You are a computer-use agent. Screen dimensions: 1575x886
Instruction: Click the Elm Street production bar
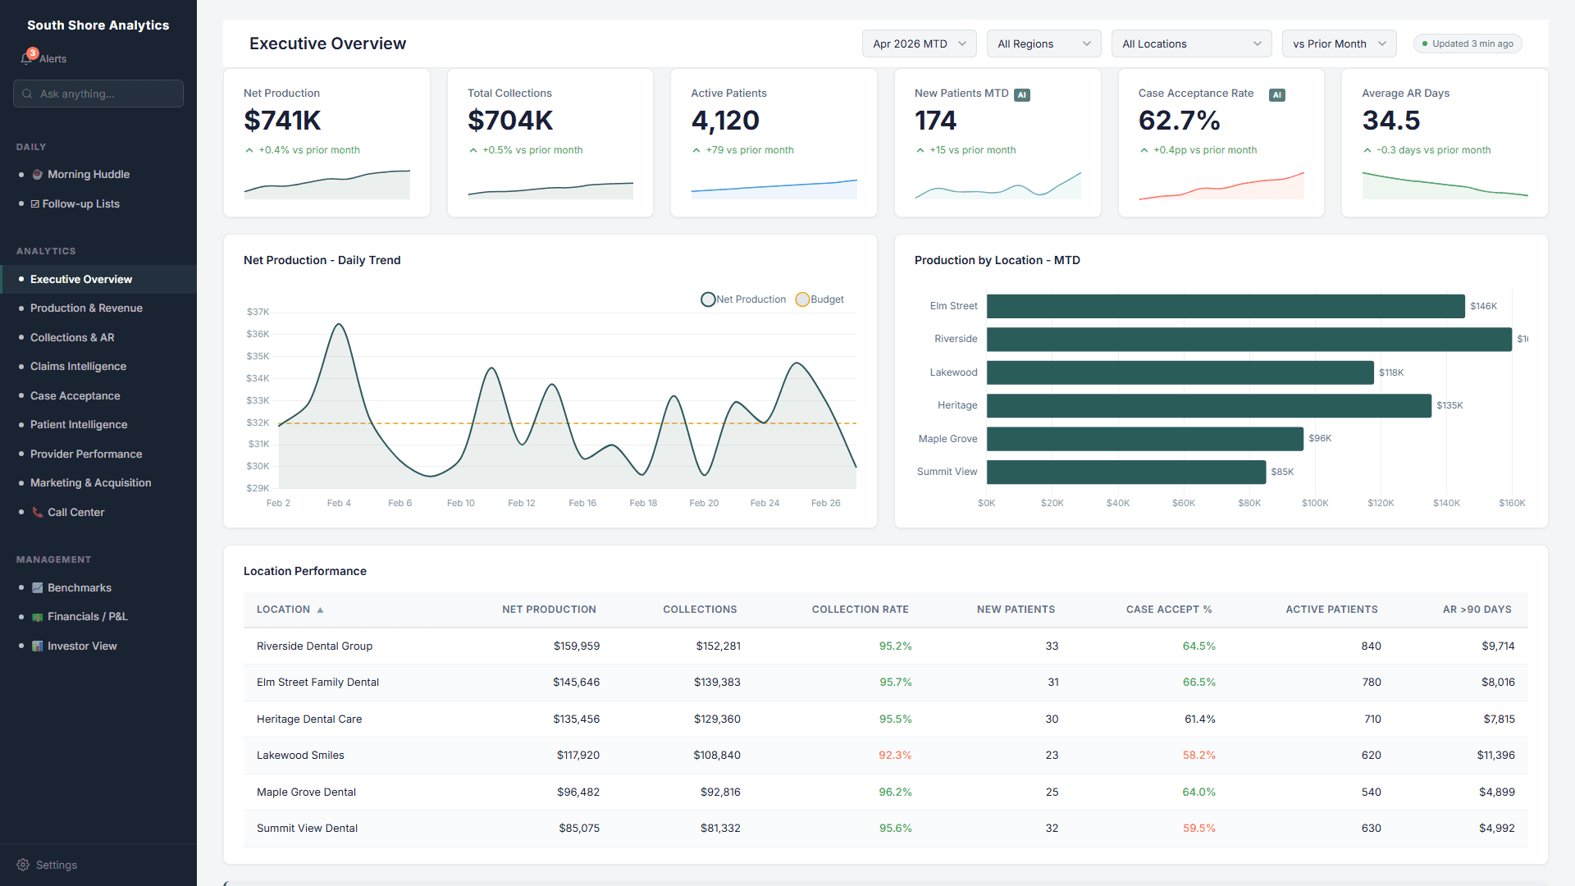pos(1226,306)
